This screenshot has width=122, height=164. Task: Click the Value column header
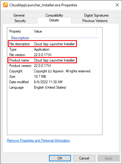click(x=38, y=31)
